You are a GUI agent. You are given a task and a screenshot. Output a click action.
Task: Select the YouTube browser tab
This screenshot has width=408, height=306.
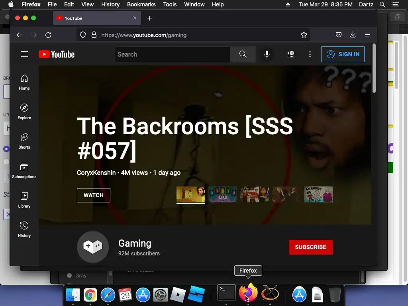(97, 18)
